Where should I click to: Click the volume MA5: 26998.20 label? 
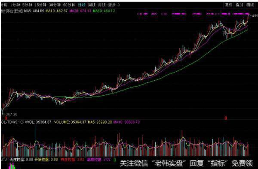tap(100, 122)
